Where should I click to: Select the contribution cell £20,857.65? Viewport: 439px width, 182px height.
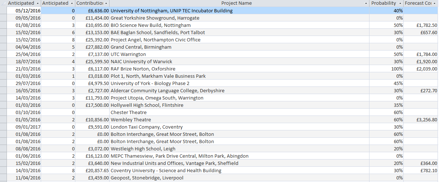point(93,170)
